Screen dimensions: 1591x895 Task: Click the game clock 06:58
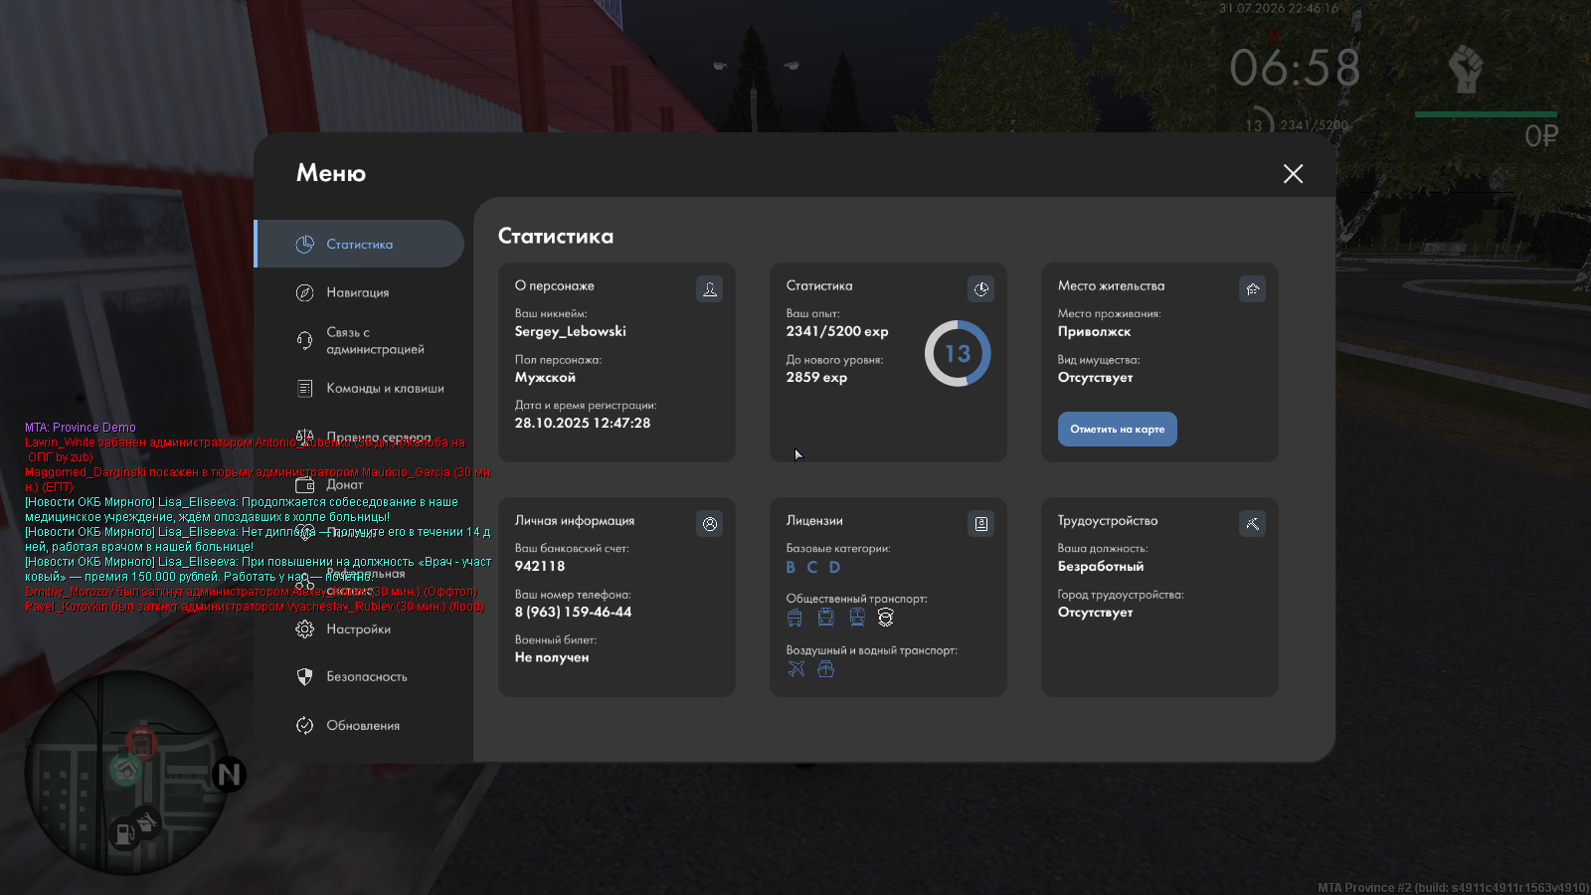click(x=1295, y=68)
